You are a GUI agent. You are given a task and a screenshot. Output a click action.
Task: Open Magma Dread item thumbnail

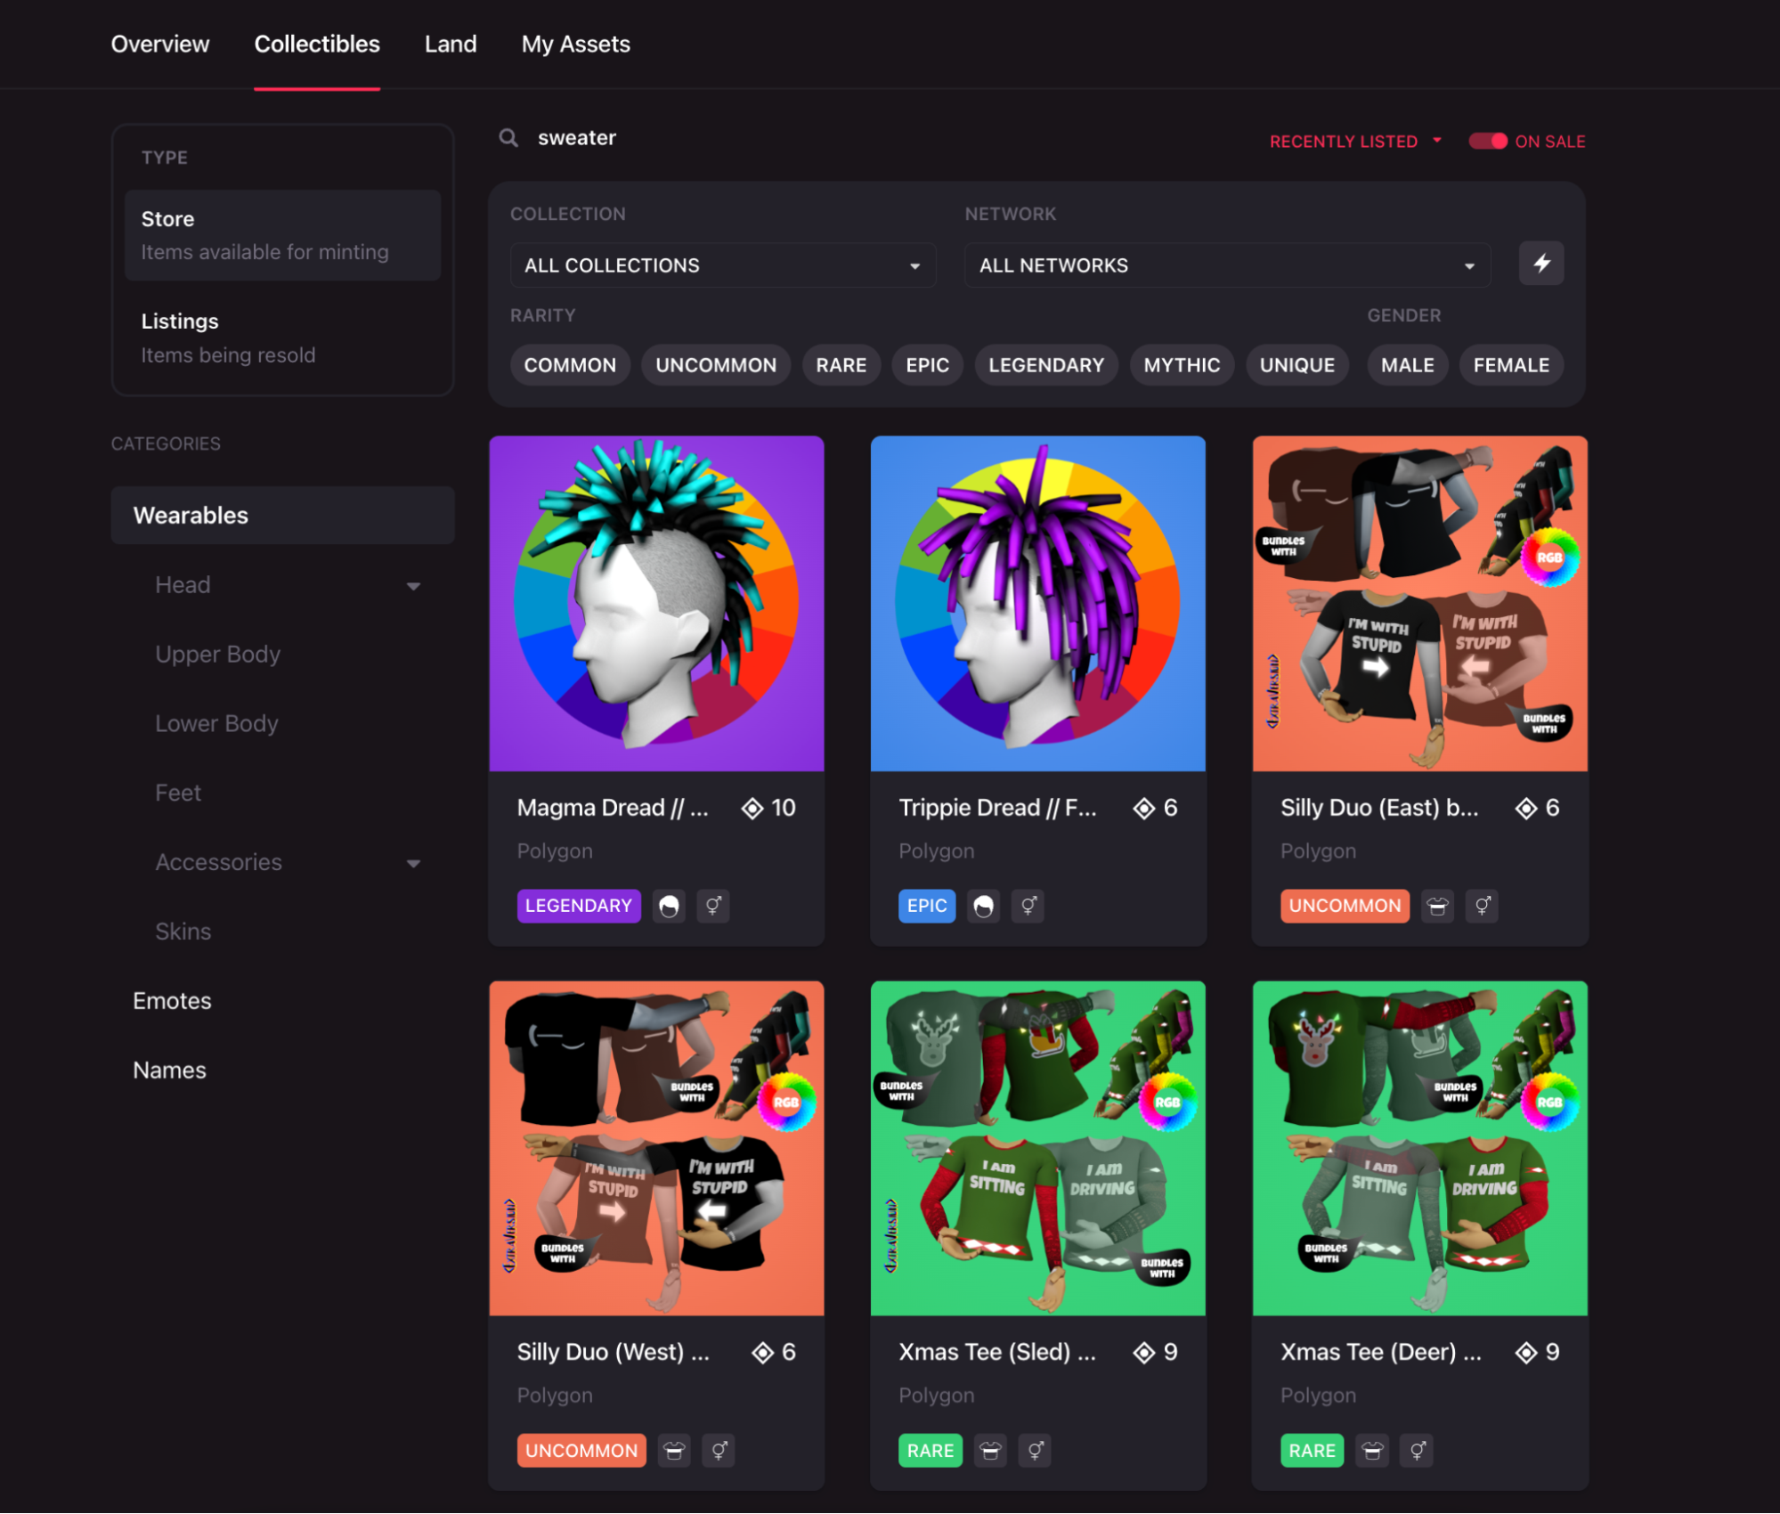coord(656,604)
